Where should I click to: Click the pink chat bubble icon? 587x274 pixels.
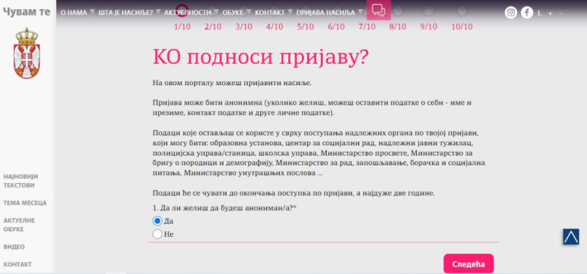[378, 10]
